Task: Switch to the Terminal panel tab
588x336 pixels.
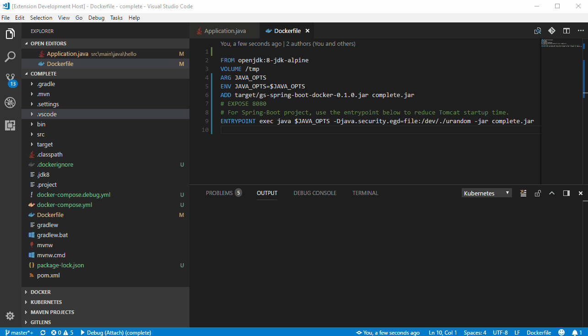Action: point(365,193)
